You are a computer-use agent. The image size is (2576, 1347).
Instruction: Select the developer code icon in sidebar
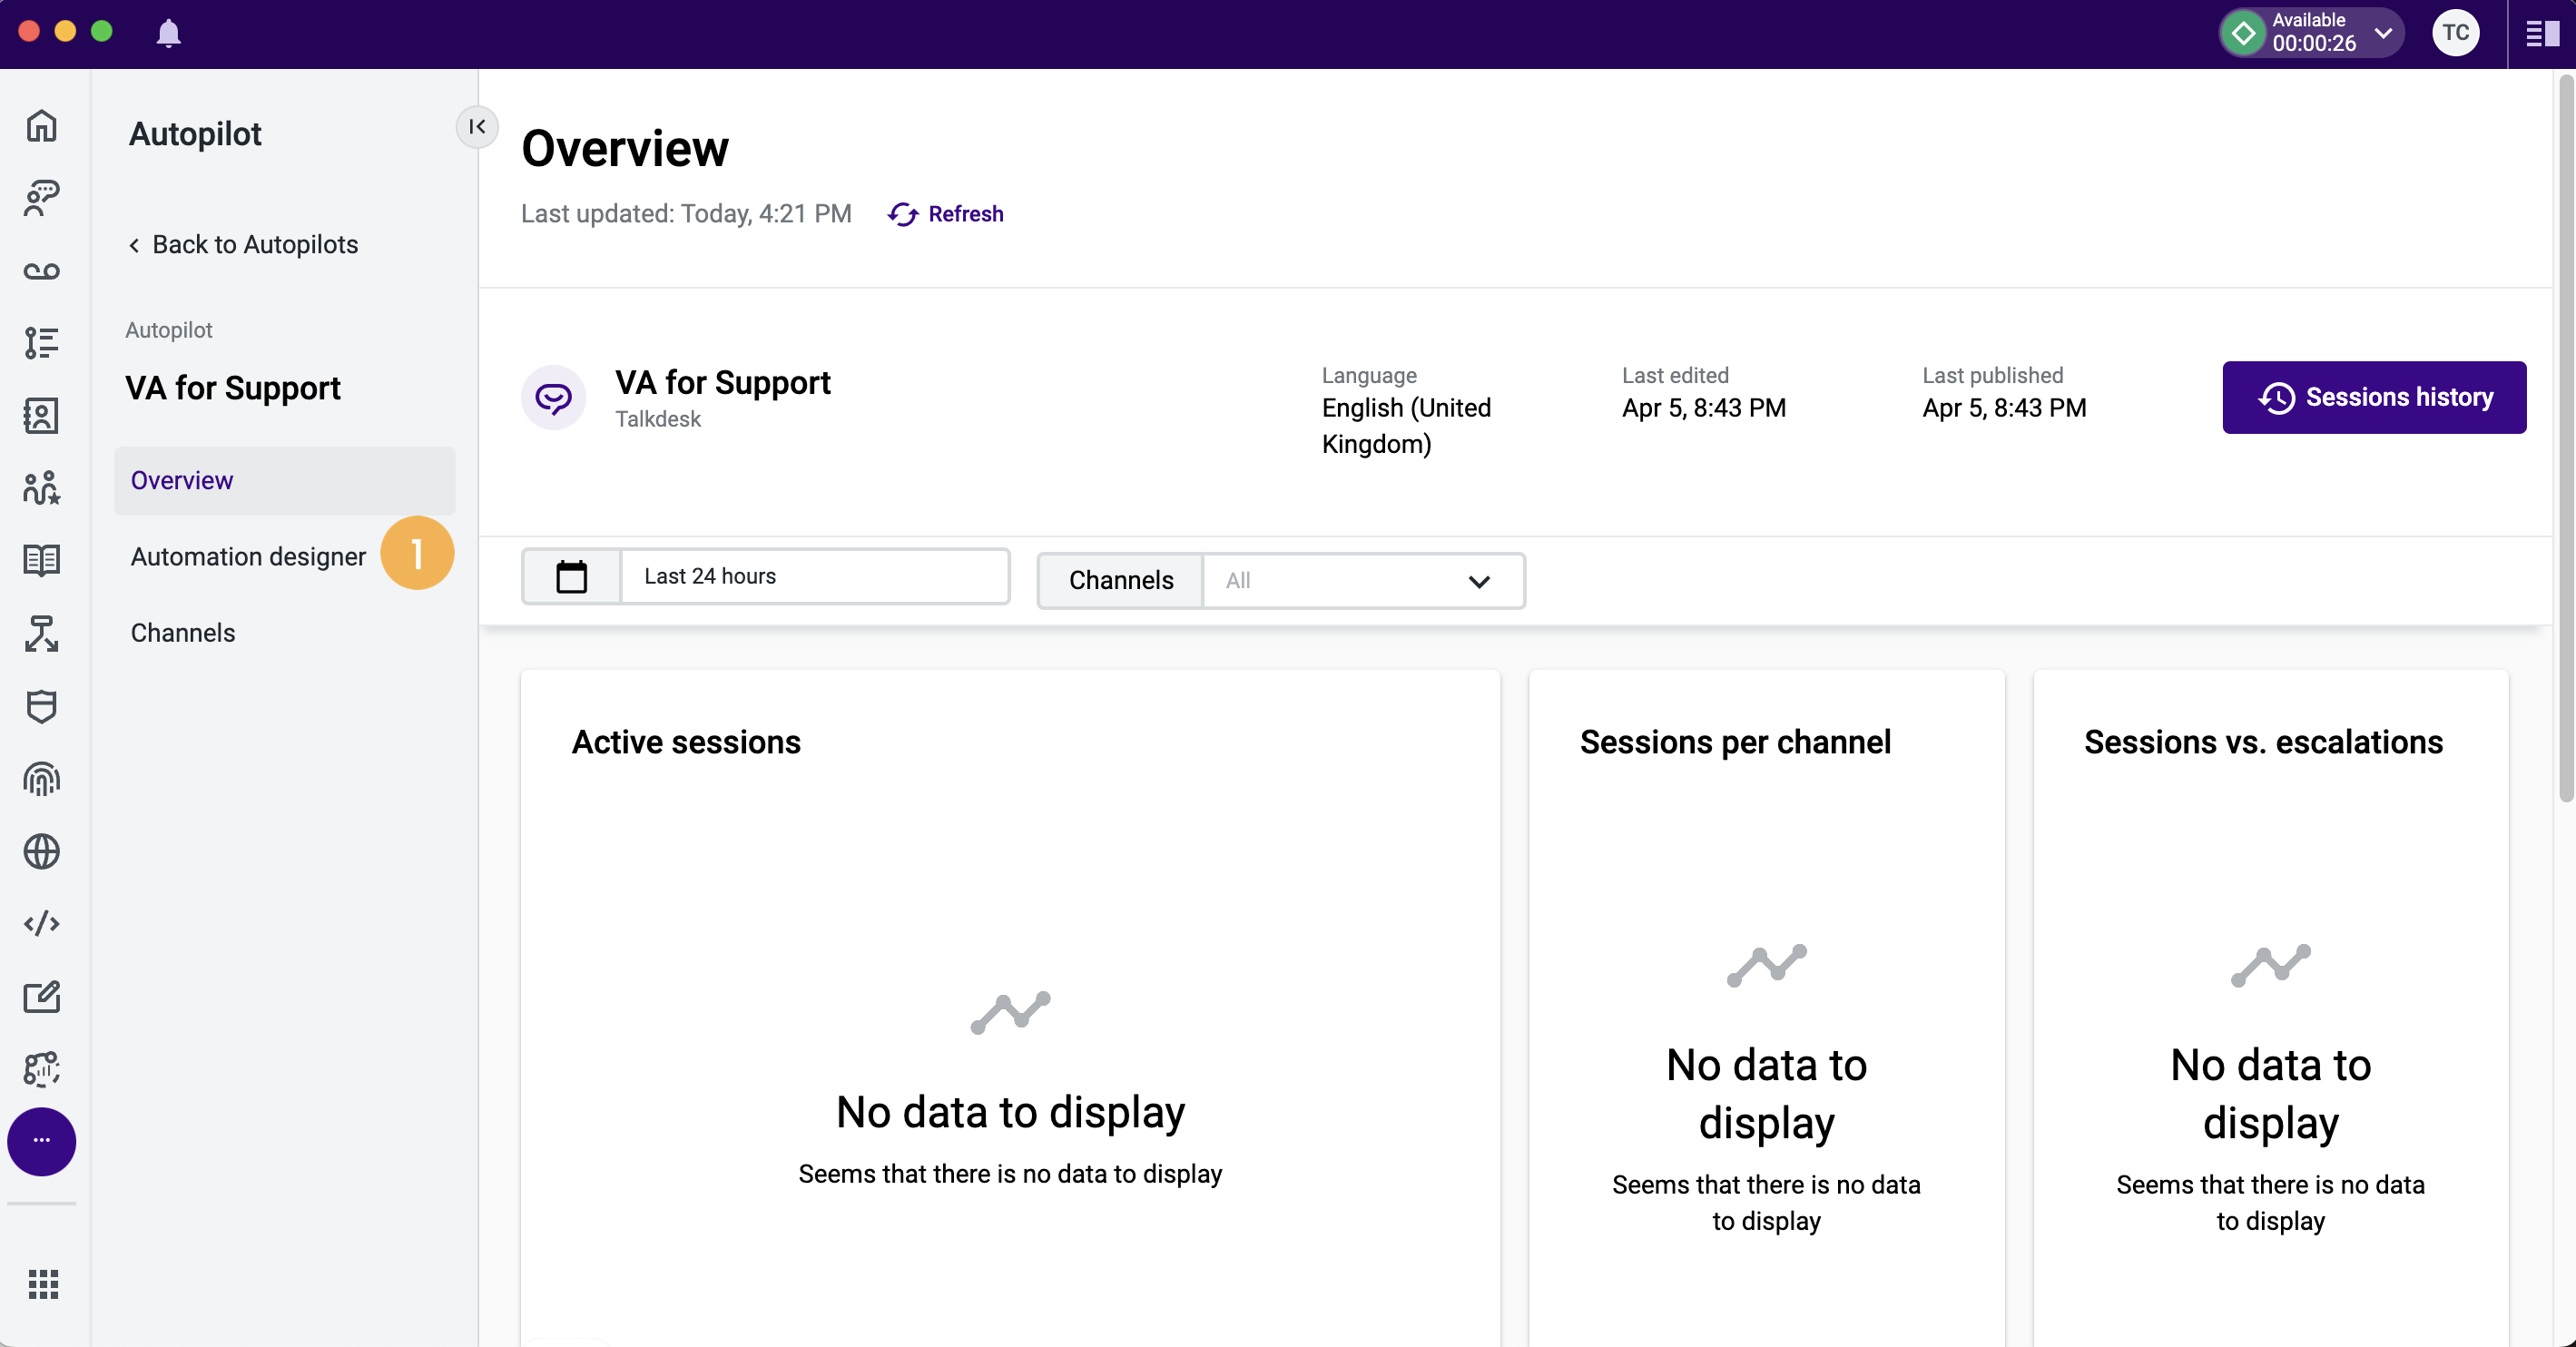point(41,924)
